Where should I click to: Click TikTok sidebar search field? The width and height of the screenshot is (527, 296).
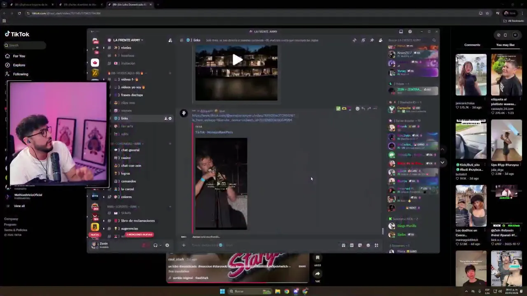(25, 45)
